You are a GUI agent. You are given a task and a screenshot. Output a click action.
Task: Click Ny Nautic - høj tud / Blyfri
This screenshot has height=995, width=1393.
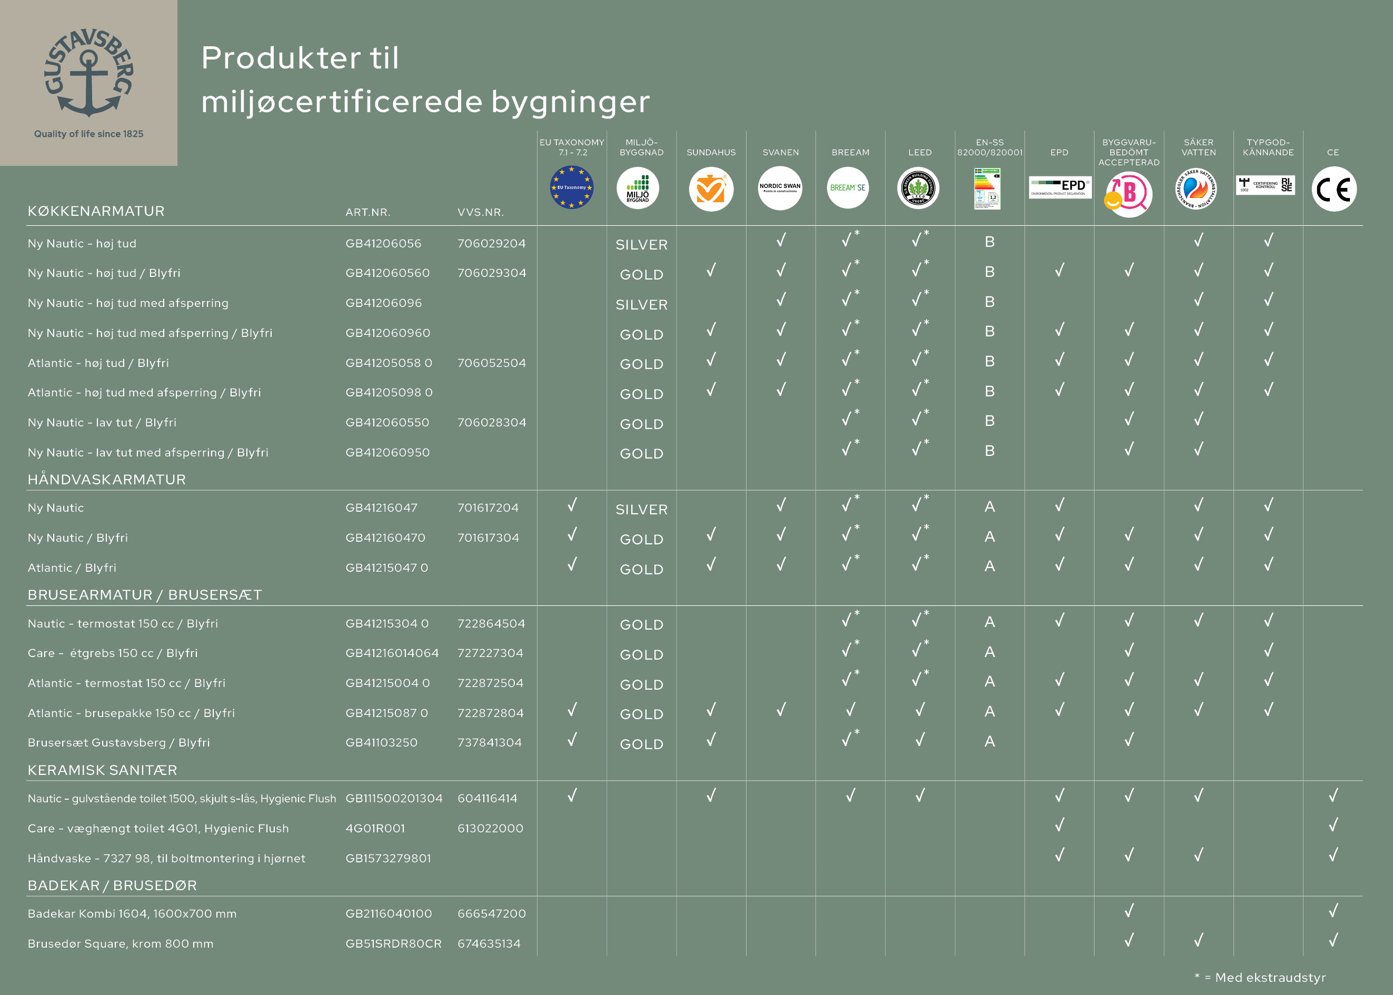pos(104,273)
